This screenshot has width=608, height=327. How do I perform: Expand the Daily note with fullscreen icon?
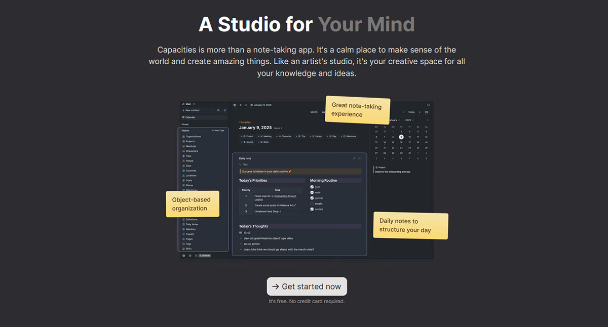pyautogui.click(x=354, y=158)
